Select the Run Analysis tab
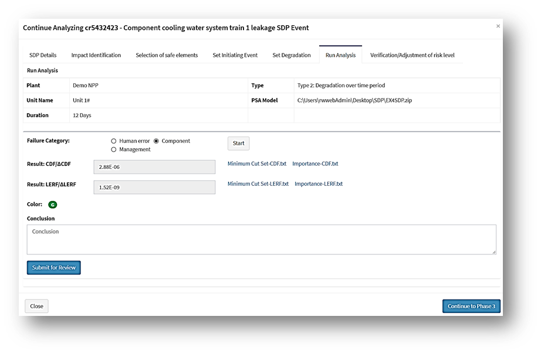 [x=340, y=55]
